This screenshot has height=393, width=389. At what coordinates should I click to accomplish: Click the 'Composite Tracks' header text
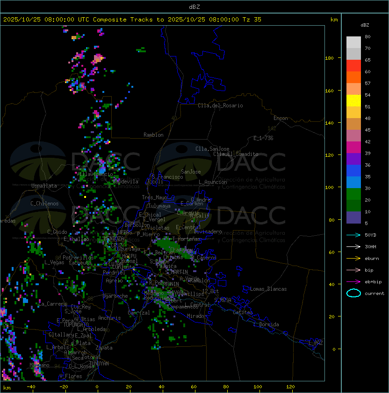coord(123,20)
